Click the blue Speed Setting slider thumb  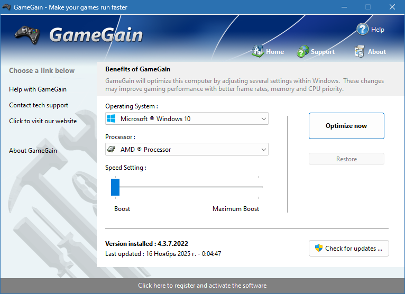point(115,187)
